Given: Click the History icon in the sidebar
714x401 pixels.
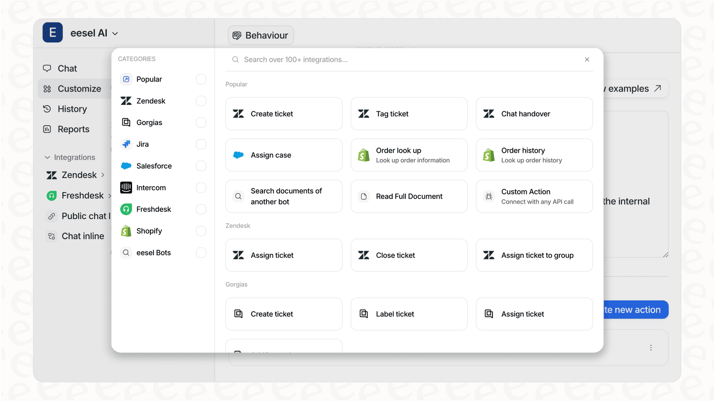Looking at the screenshot, I should coord(47,109).
